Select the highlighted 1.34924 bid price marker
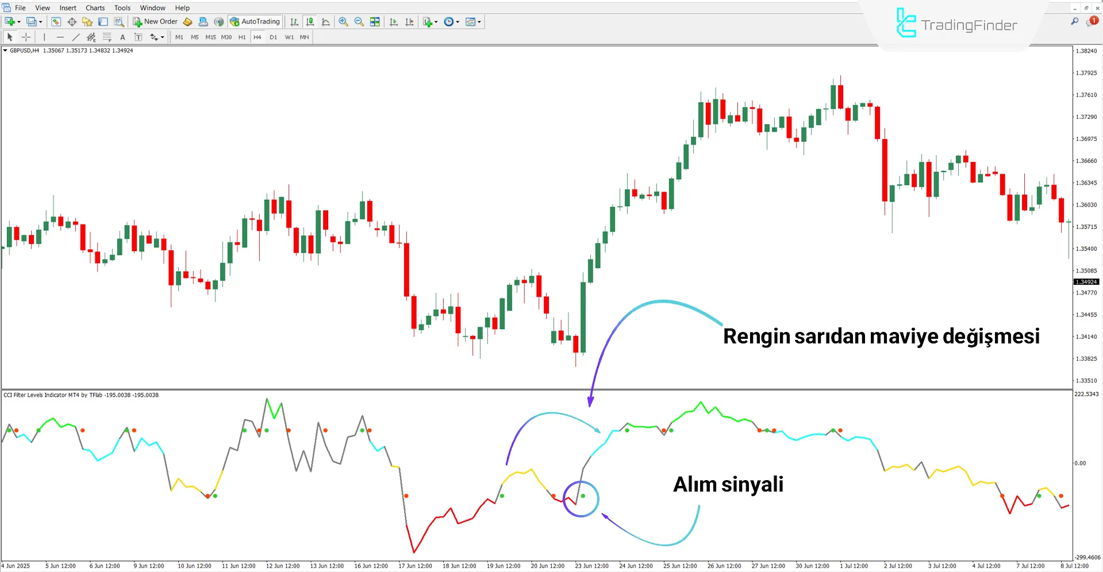 (x=1085, y=281)
